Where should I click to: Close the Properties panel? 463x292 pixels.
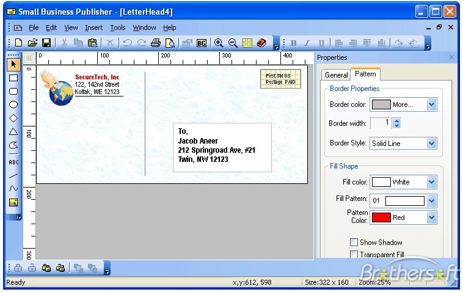[x=451, y=57]
